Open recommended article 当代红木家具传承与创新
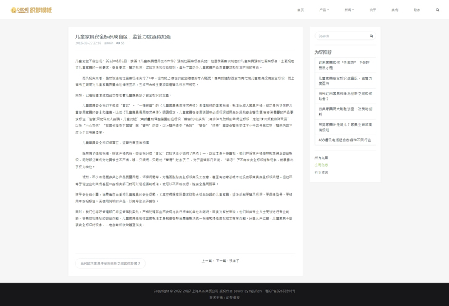The height and width of the screenshot is (306, 449). (345, 96)
